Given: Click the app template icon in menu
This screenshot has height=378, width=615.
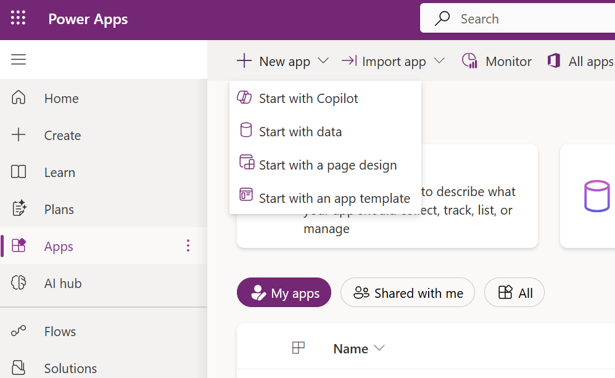Looking at the screenshot, I should tap(246, 194).
